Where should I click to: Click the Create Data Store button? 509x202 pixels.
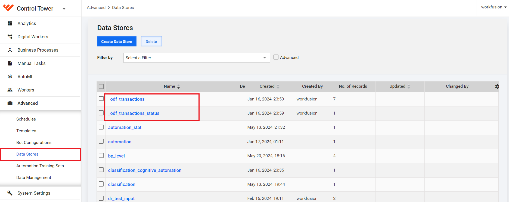click(117, 42)
